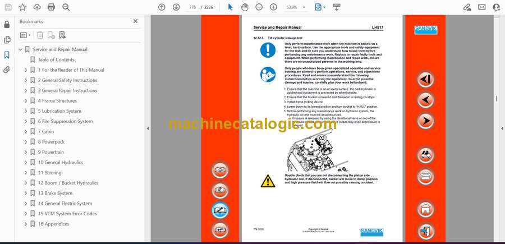The width and height of the screenshot is (505, 244).
Task: Open the attachments paperclip panel
Action: pos(7,70)
